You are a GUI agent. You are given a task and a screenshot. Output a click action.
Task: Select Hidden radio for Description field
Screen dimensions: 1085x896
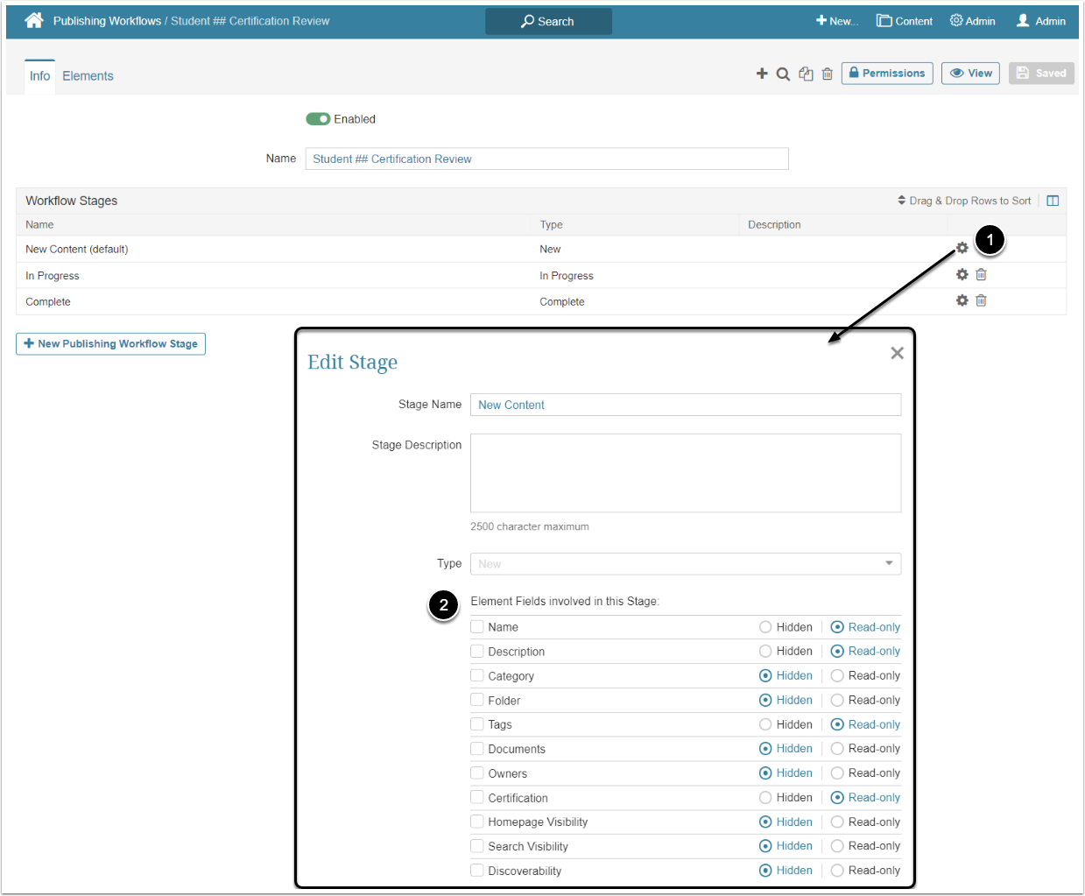[x=765, y=652]
